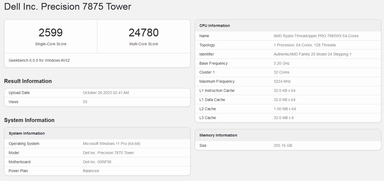This screenshot has height=181, width=384.
Task: Select the date 'October 26 2023 02:41 AM'
Action: [x=106, y=93]
